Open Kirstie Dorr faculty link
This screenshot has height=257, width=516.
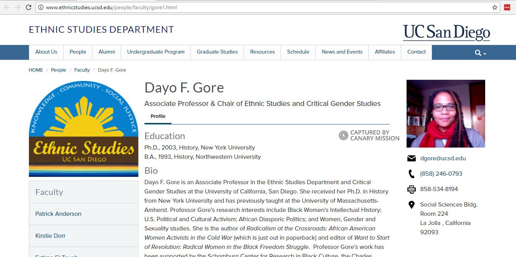pyautogui.click(x=50, y=236)
